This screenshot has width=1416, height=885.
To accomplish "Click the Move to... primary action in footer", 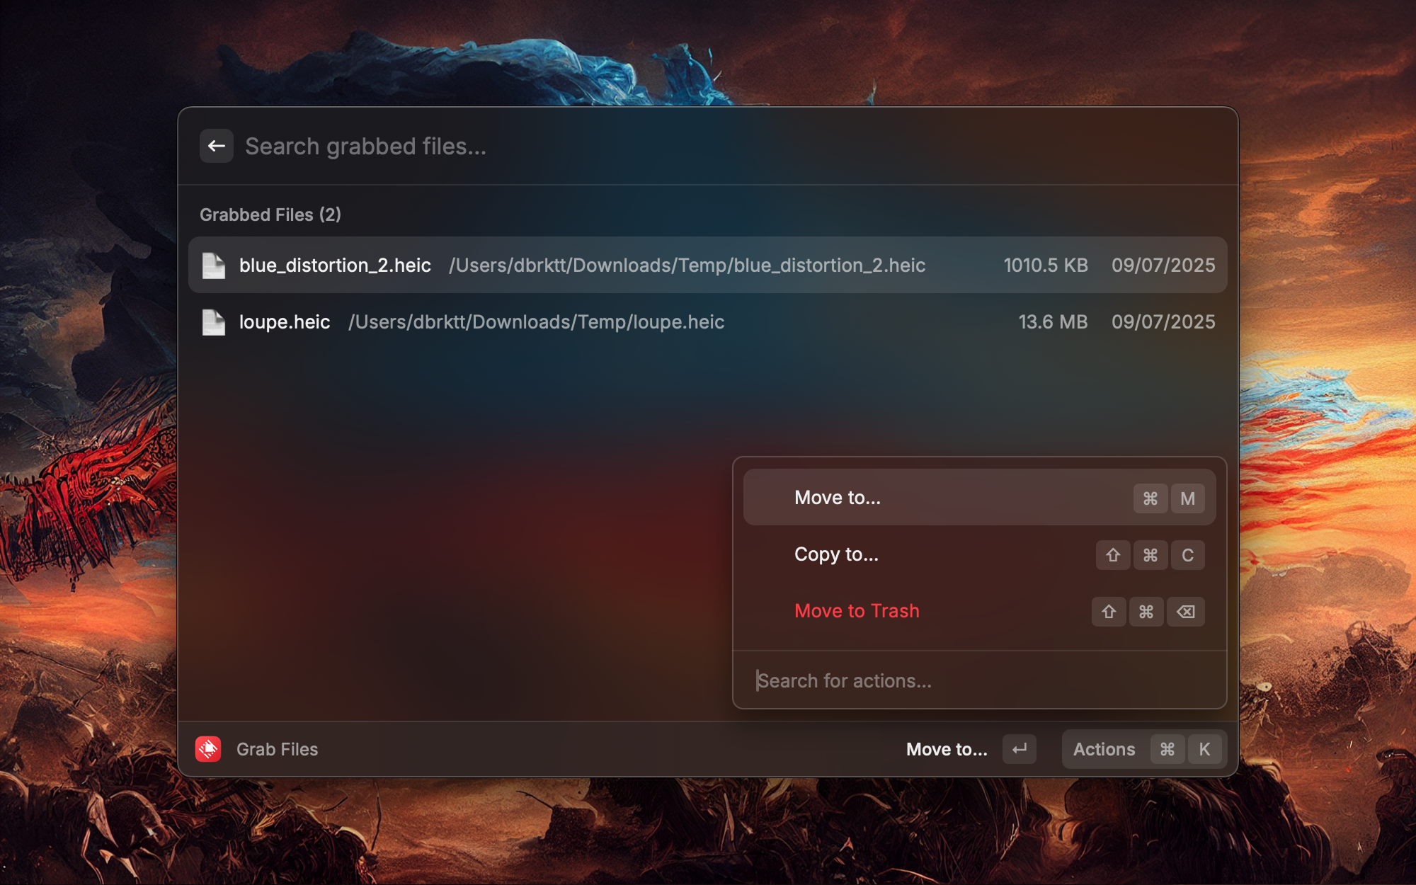I will 946,749.
